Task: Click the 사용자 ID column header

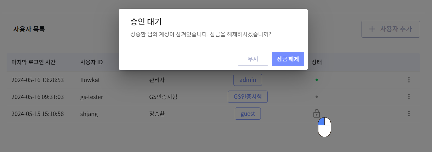Action: tap(92, 62)
